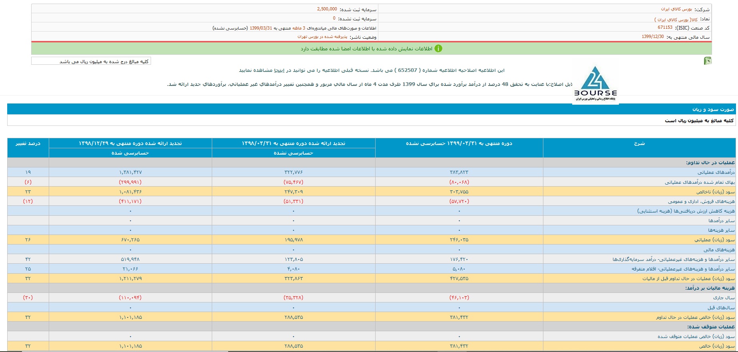Select the symbol value 'کالا( بورس کالای ایران )'
The image size is (738, 352).
pos(676,19)
